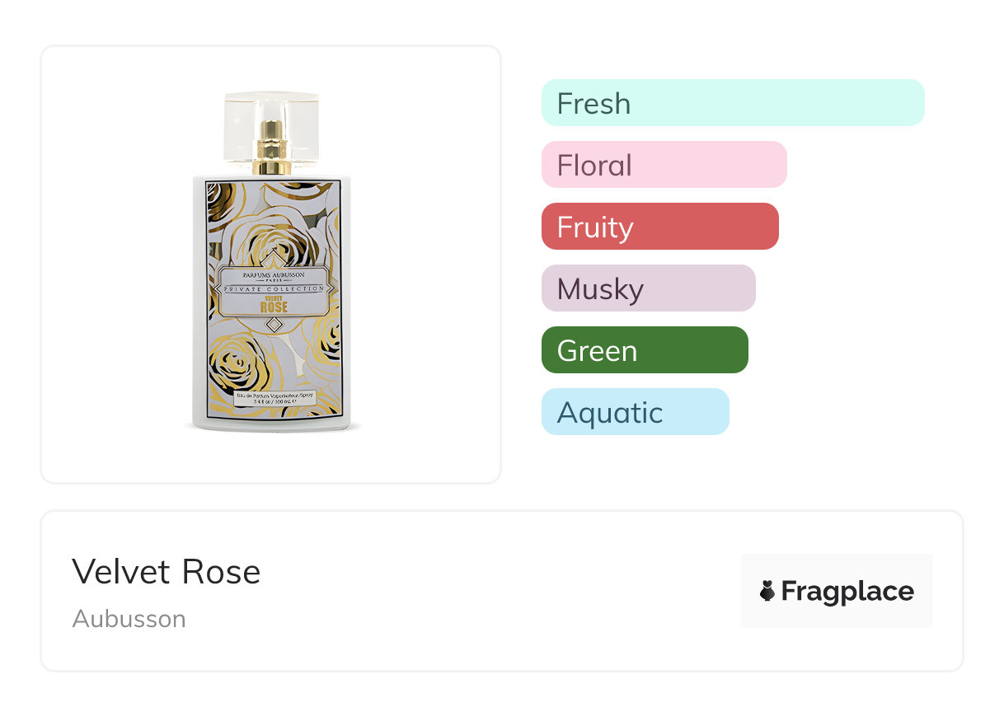The width and height of the screenshot is (1004, 712).
Task: Open the Aubusson brand name link
Action: tap(129, 619)
